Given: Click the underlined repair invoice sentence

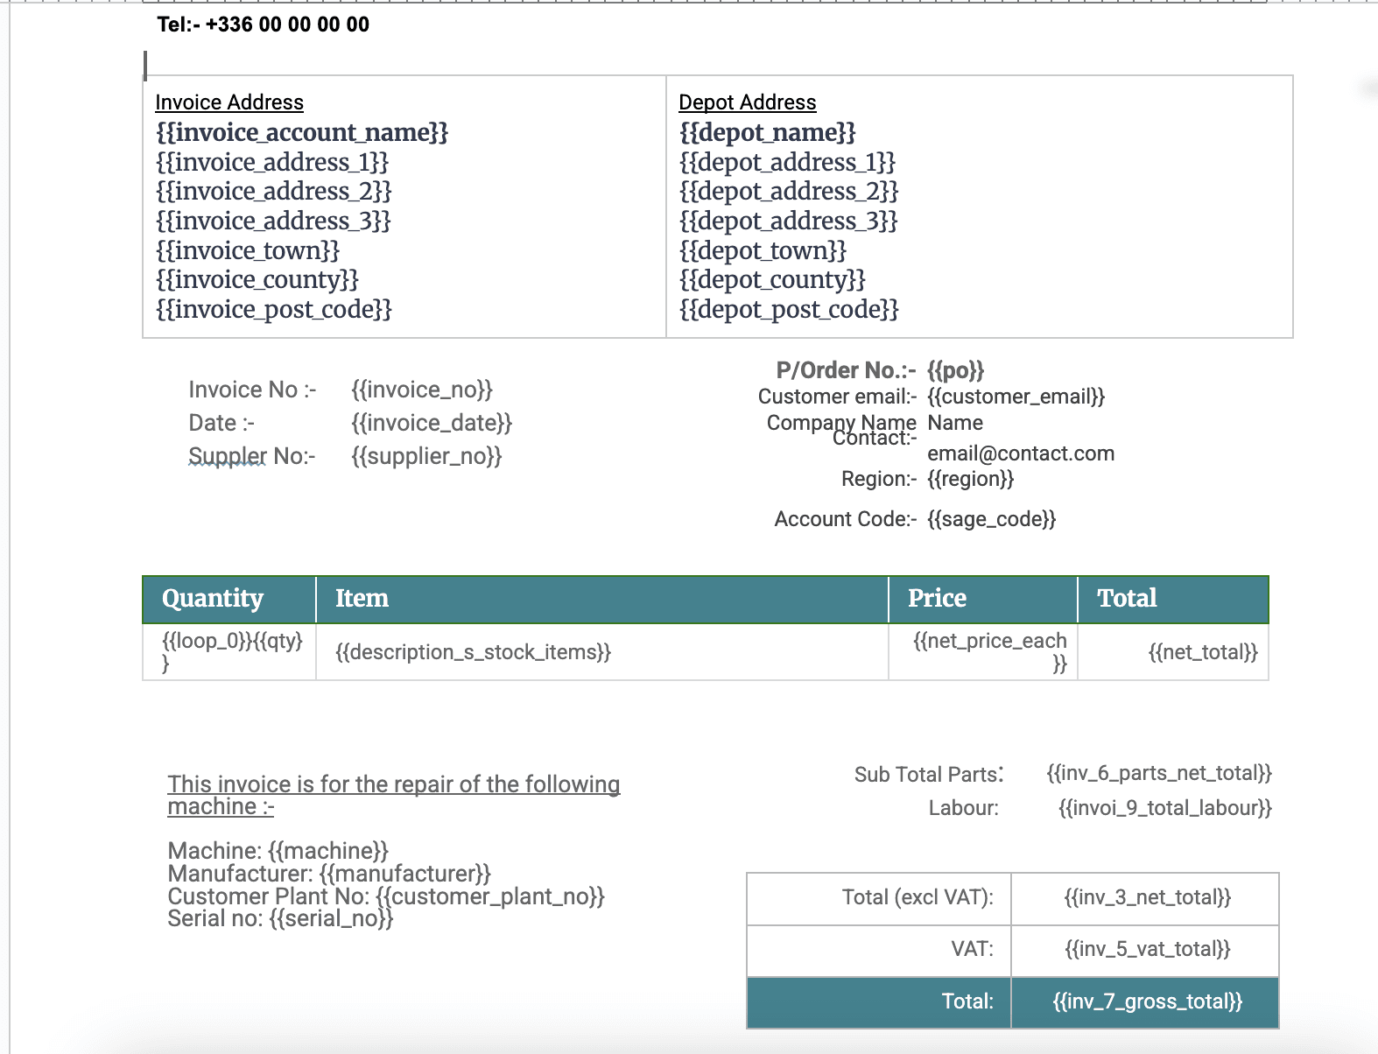Looking at the screenshot, I should coord(393,784).
